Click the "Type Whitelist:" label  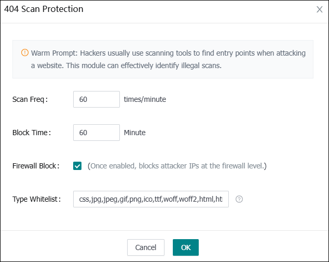(37, 199)
